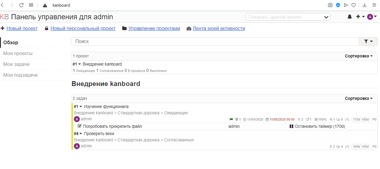Open comments bubble icon showing 6
The height and width of the screenshot is (169, 380).
pos(338,120)
